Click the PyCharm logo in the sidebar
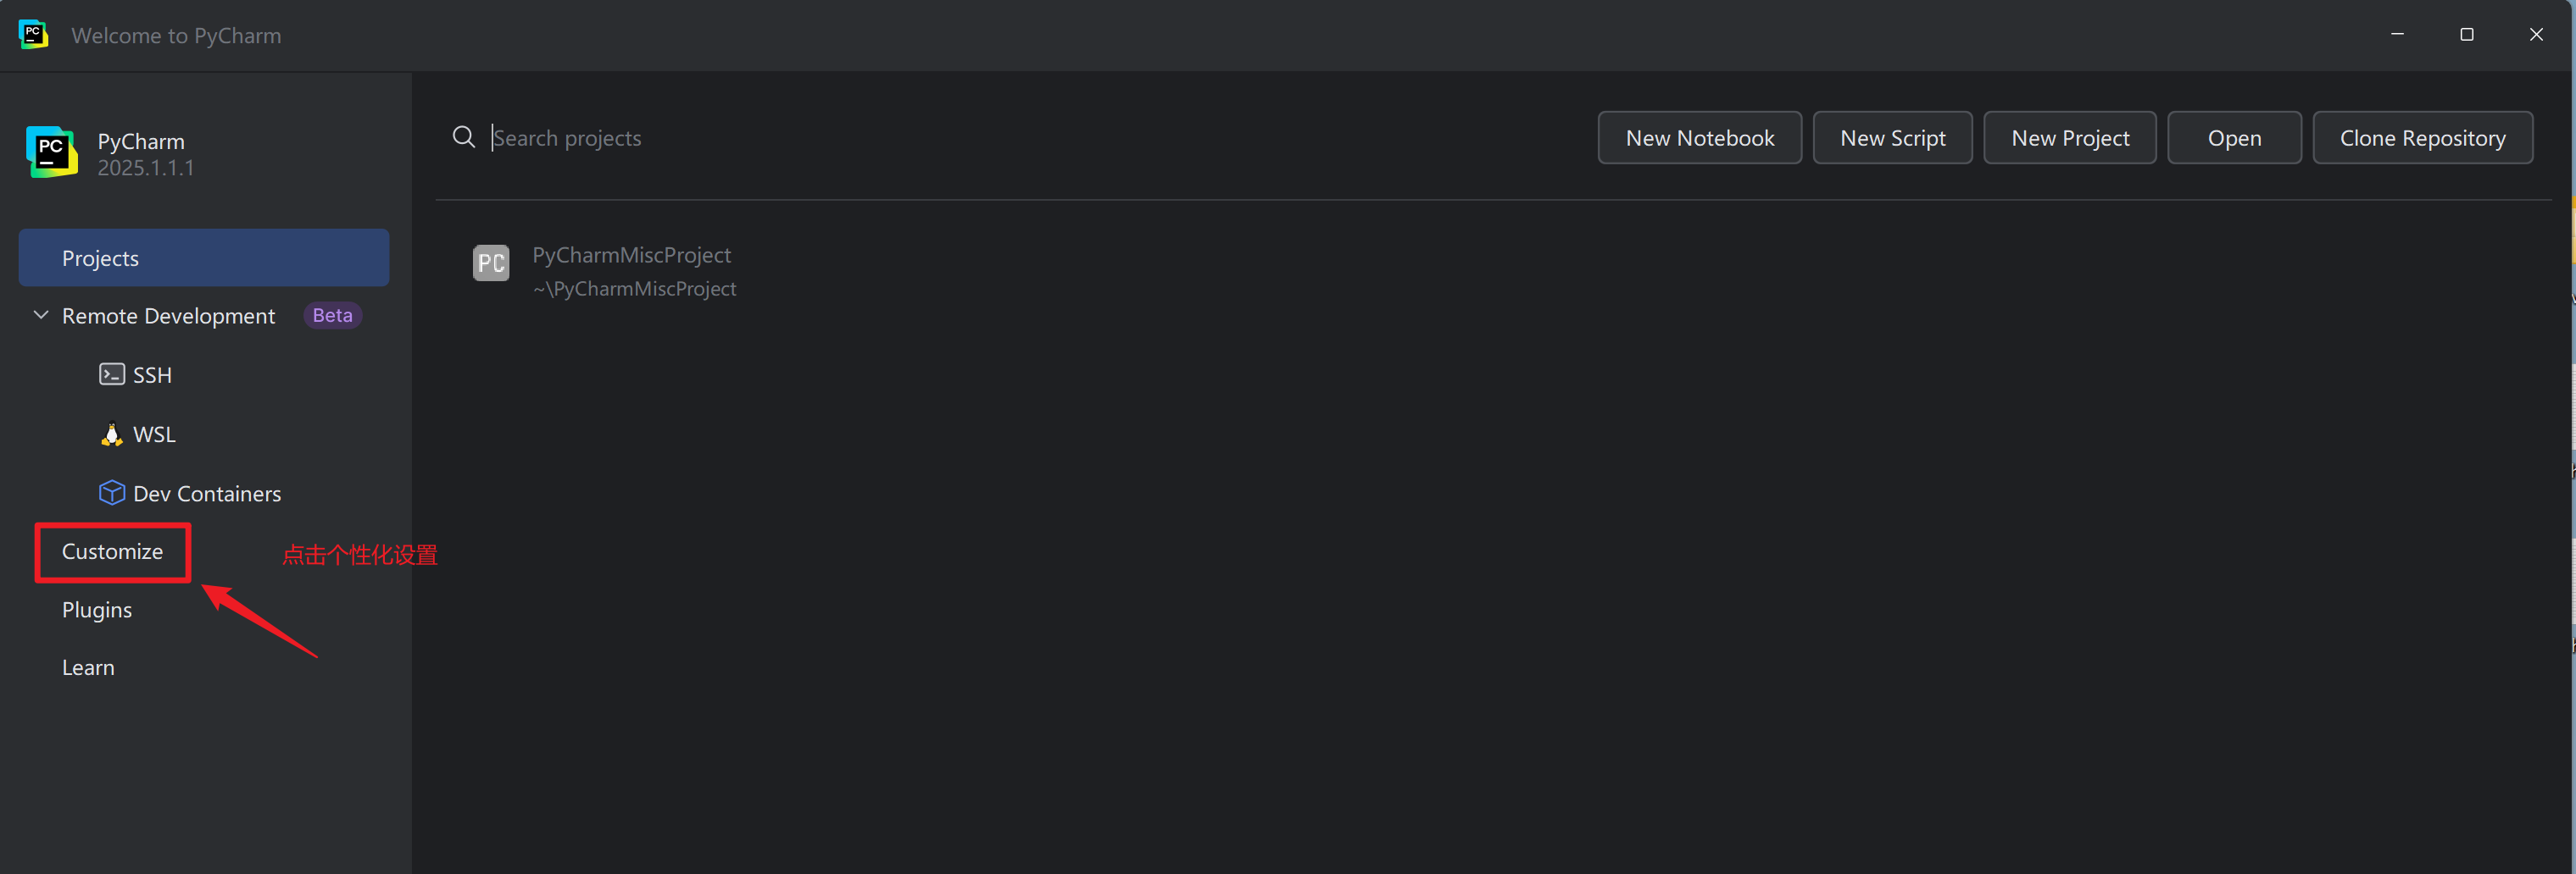This screenshot has height=874, width=2576. pos(52,152)
